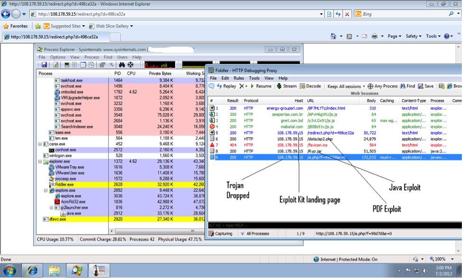462x278 pixels.
Task: Open the address bar history dropdown arrow
Action: (321, 14)
